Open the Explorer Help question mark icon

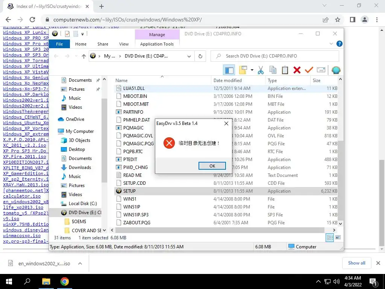click(340, 44)
